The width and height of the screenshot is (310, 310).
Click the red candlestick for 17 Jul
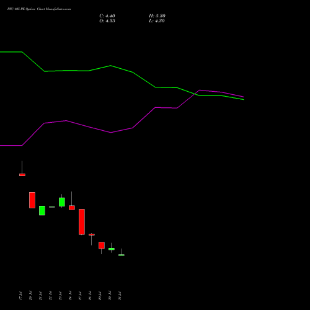pos(22,175)
